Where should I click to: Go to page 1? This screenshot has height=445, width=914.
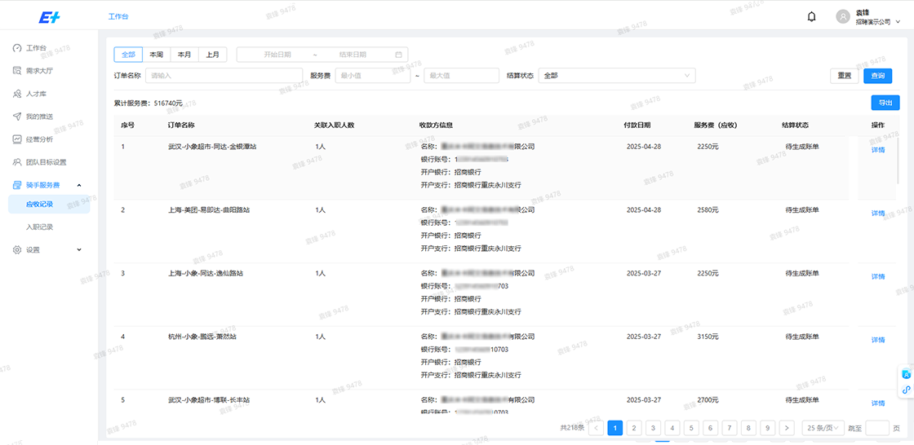tap(615, 428)
